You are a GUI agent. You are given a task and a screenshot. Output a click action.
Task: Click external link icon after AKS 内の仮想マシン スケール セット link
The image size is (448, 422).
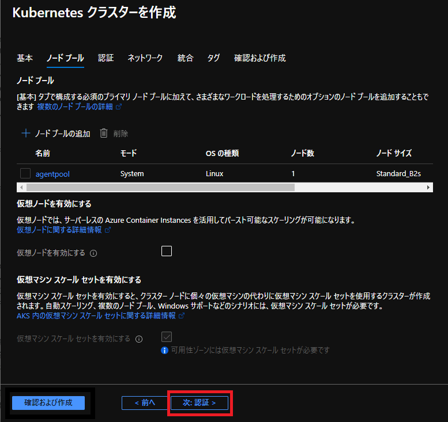(x=182, y=315)
